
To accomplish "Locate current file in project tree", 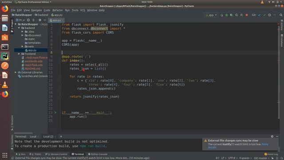I will click(x=28, y=20).
